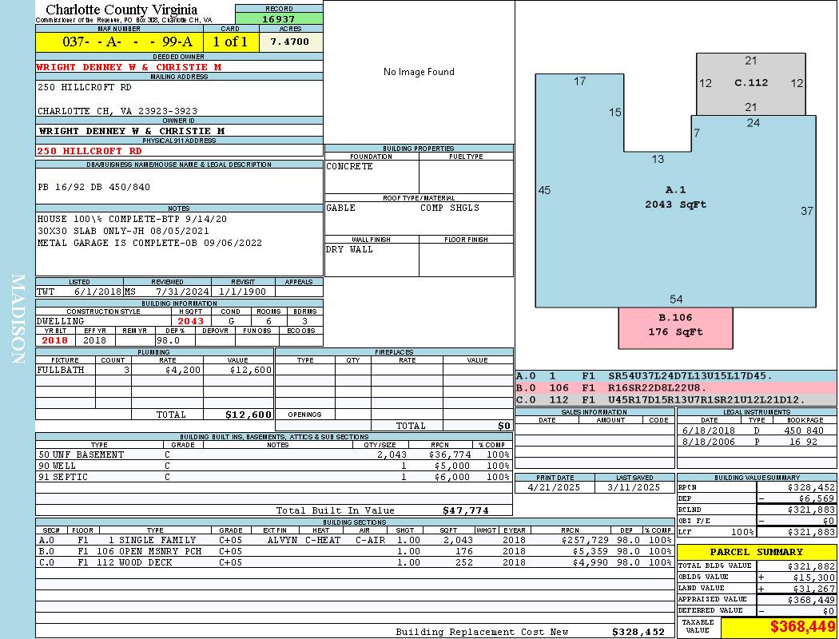Click the pink B.106 porch sketch area

[675, 326]
